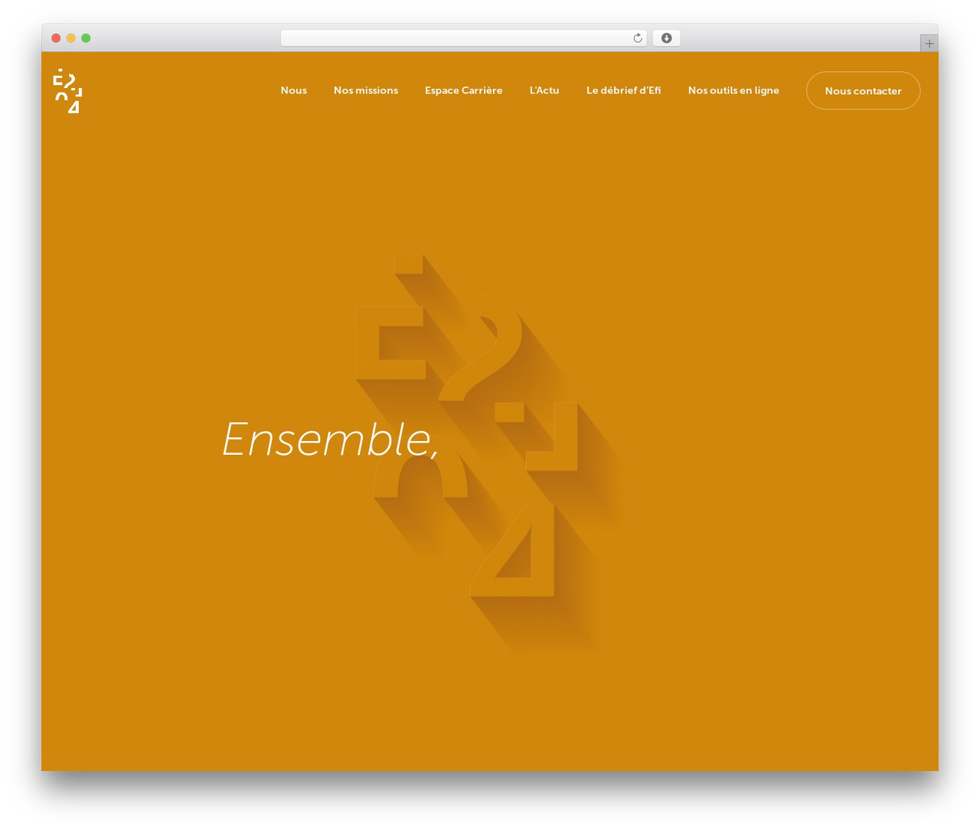Open the browser downloads button

[666, 38]
